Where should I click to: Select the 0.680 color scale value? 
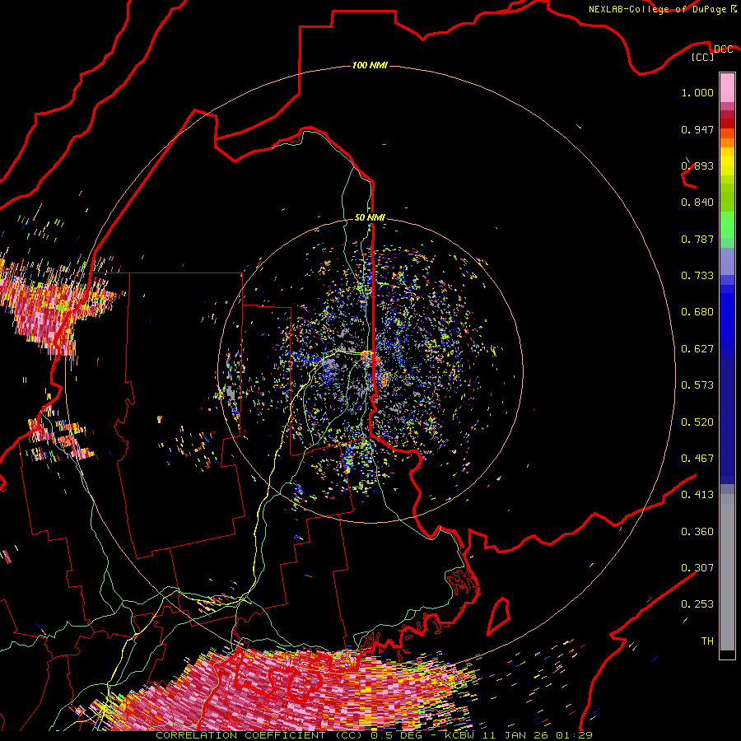click(697, 312)
